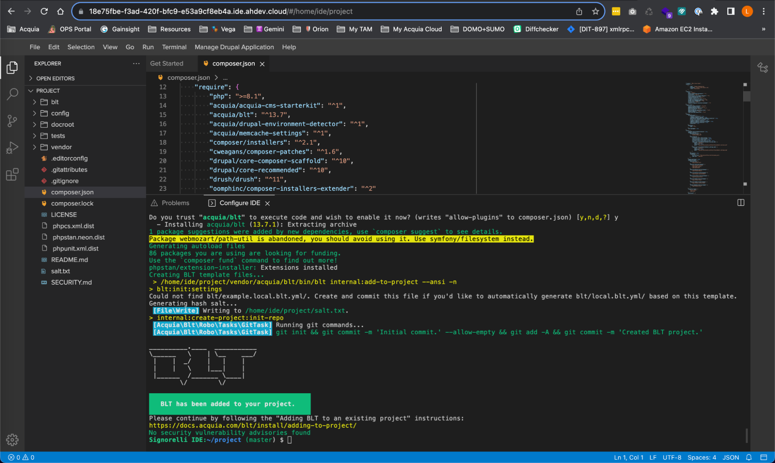Screen dimensions: 775x463
Task: Reload the browser page
Action: coord(44,11)
